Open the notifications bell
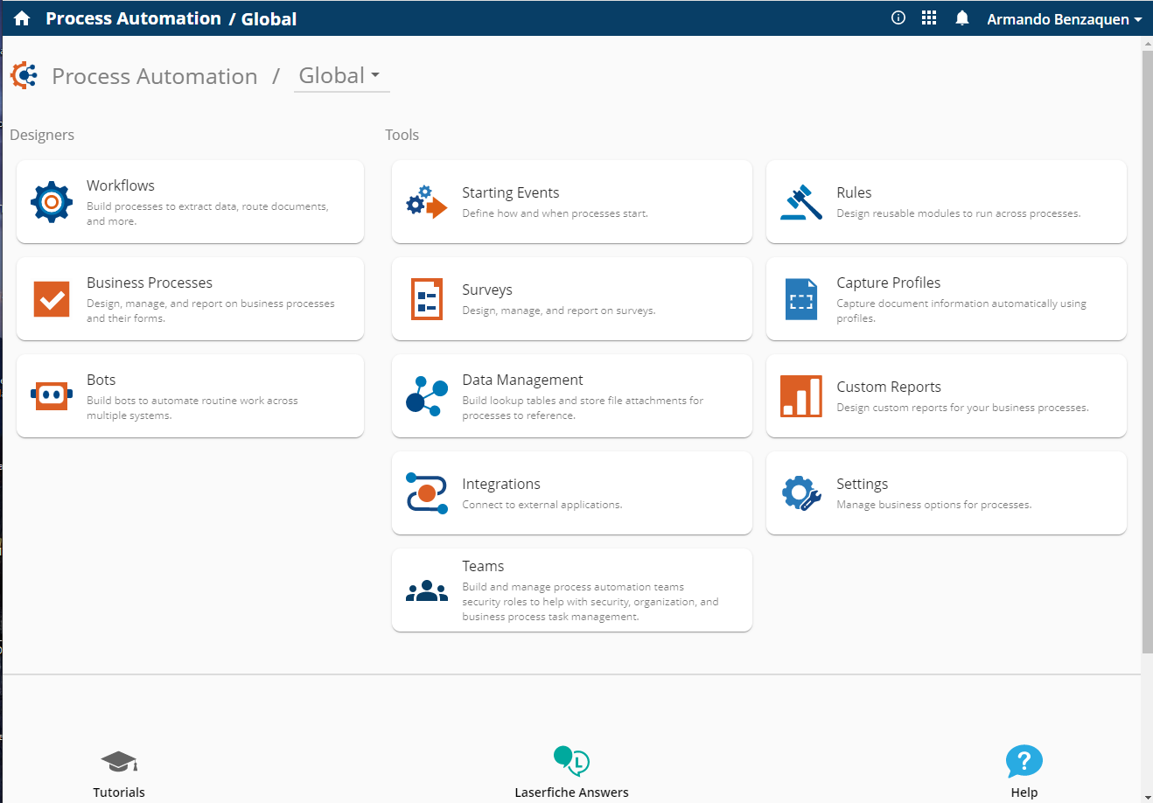The image size is (1153, 803). 962,17
